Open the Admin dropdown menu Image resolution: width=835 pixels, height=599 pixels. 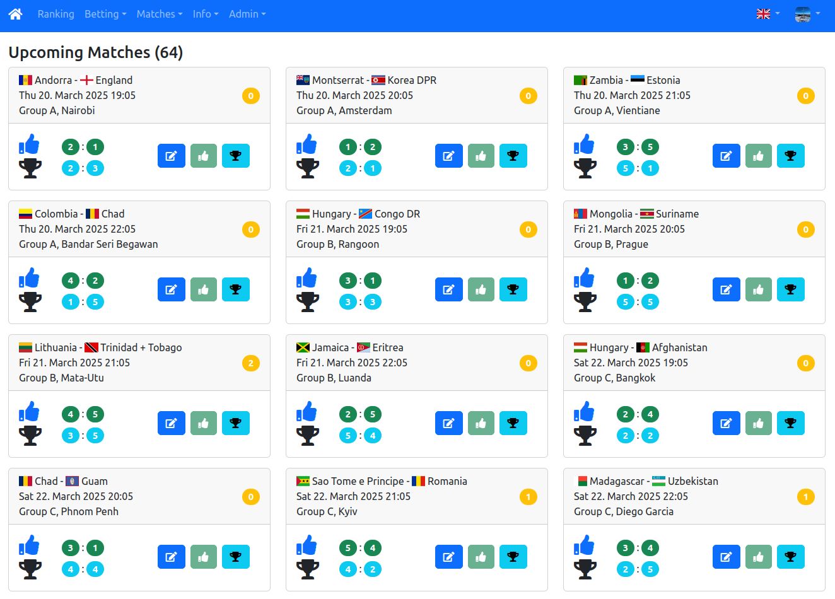click(x=247, y=14)
